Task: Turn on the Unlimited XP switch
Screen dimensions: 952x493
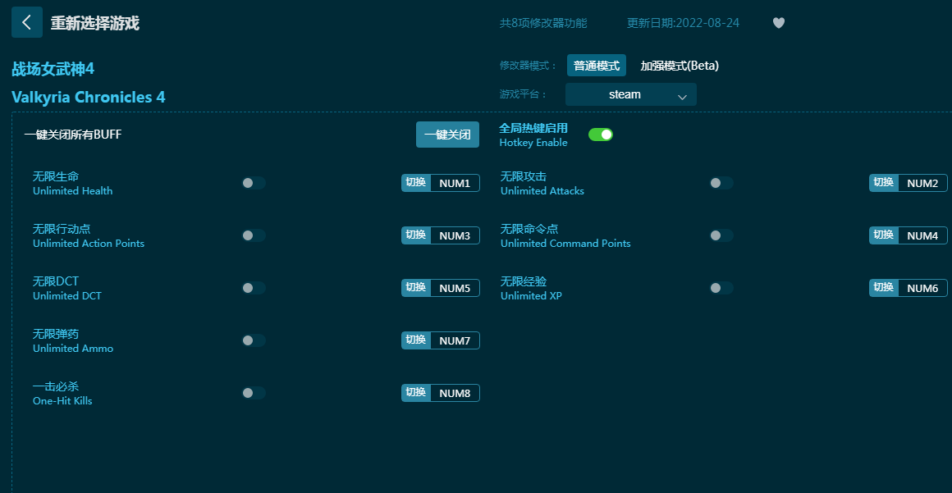Action: point(721,288)
